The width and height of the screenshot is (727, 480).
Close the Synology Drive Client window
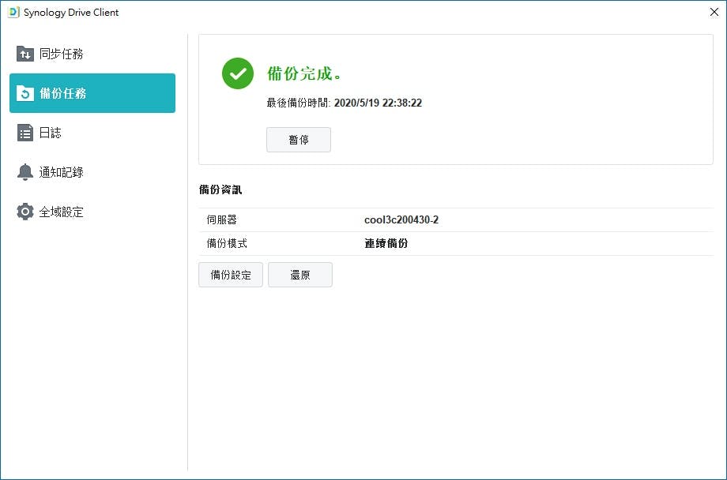[714, 13]
